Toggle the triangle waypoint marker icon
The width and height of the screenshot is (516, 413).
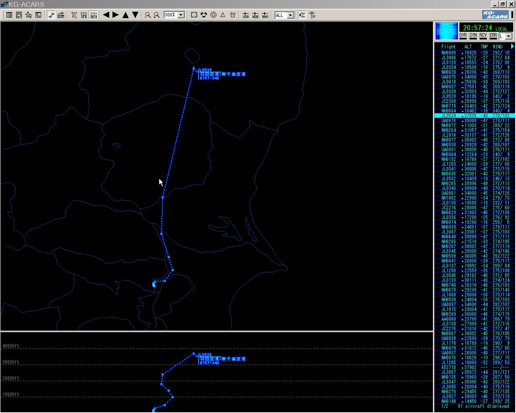pyautogui.click(x=223, y=15)
